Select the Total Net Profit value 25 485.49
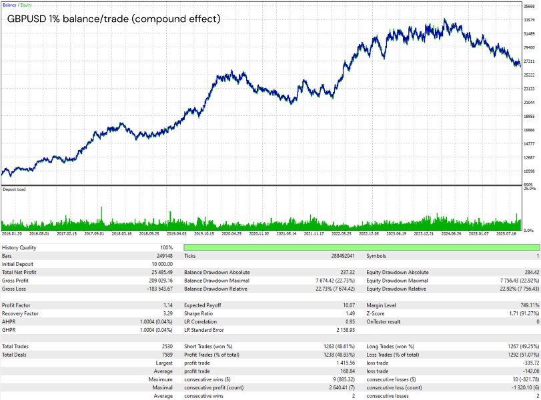541x400 pixels. point(161,273)
